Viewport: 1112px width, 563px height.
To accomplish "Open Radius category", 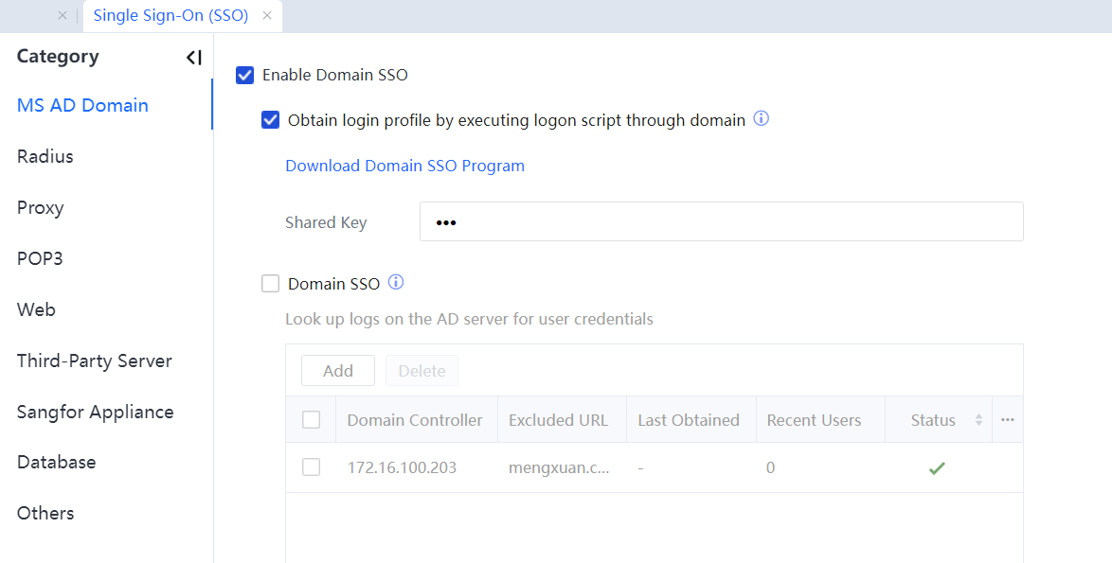I will 45,156.
